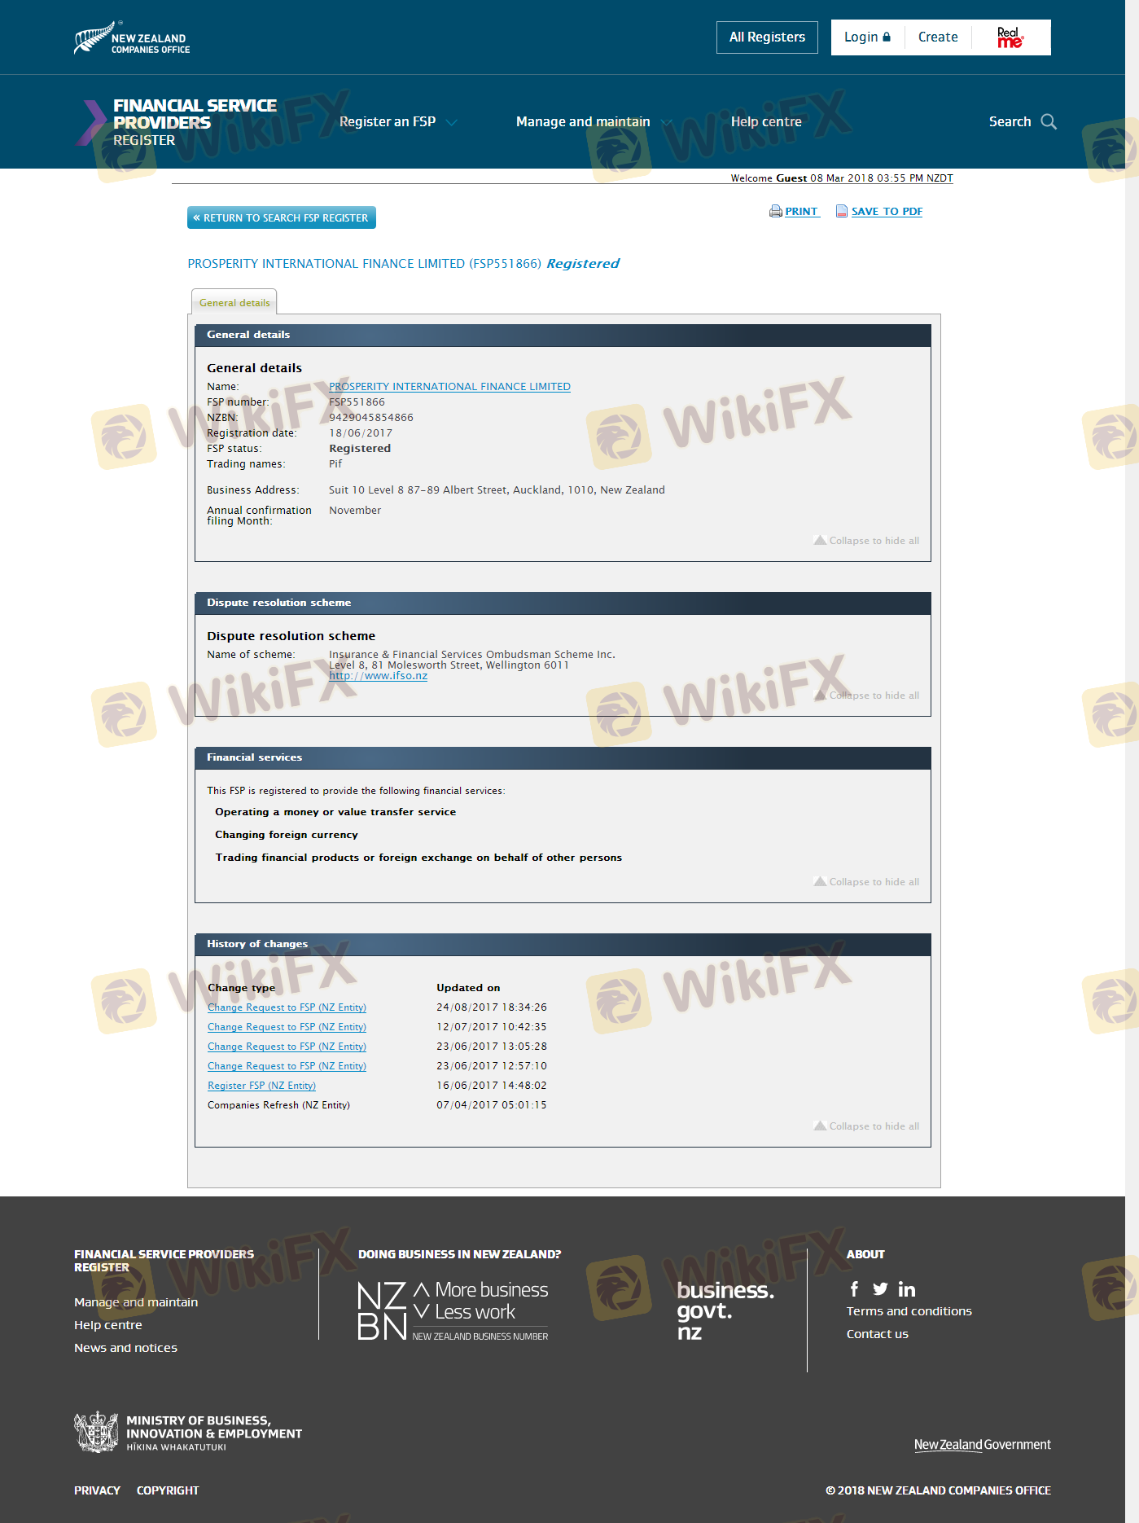Click the PDF icon beside Save to PDF
The height and width of the screenshot is (1523, 1139).
842,212
